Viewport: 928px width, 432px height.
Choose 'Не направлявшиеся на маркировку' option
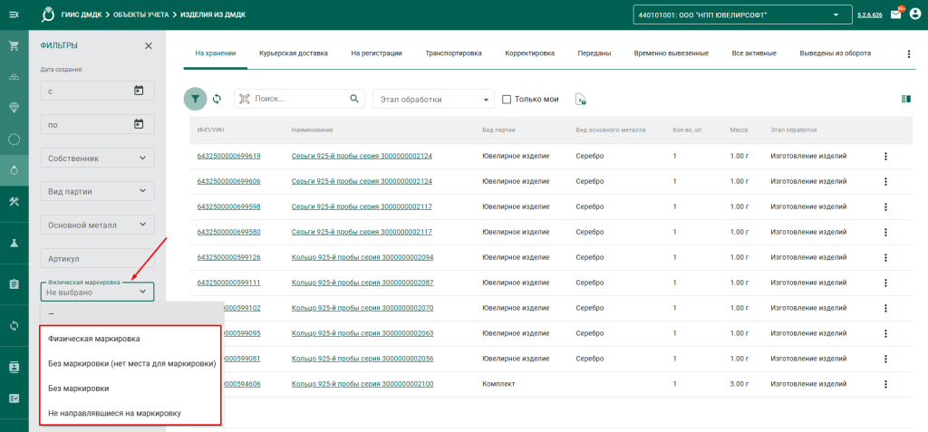point(131,413)
